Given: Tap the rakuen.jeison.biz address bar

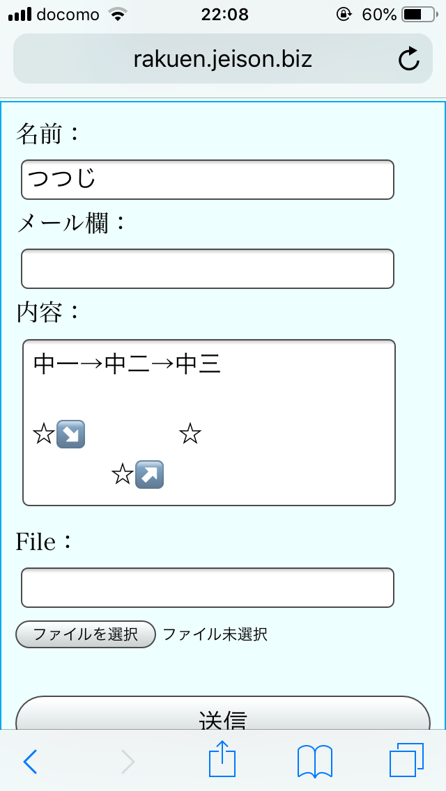Looking at the screenshot, I should [222, 59].
